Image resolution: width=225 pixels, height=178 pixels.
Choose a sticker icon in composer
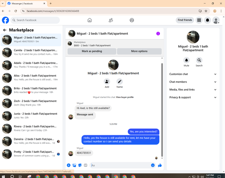pos(80,165)
